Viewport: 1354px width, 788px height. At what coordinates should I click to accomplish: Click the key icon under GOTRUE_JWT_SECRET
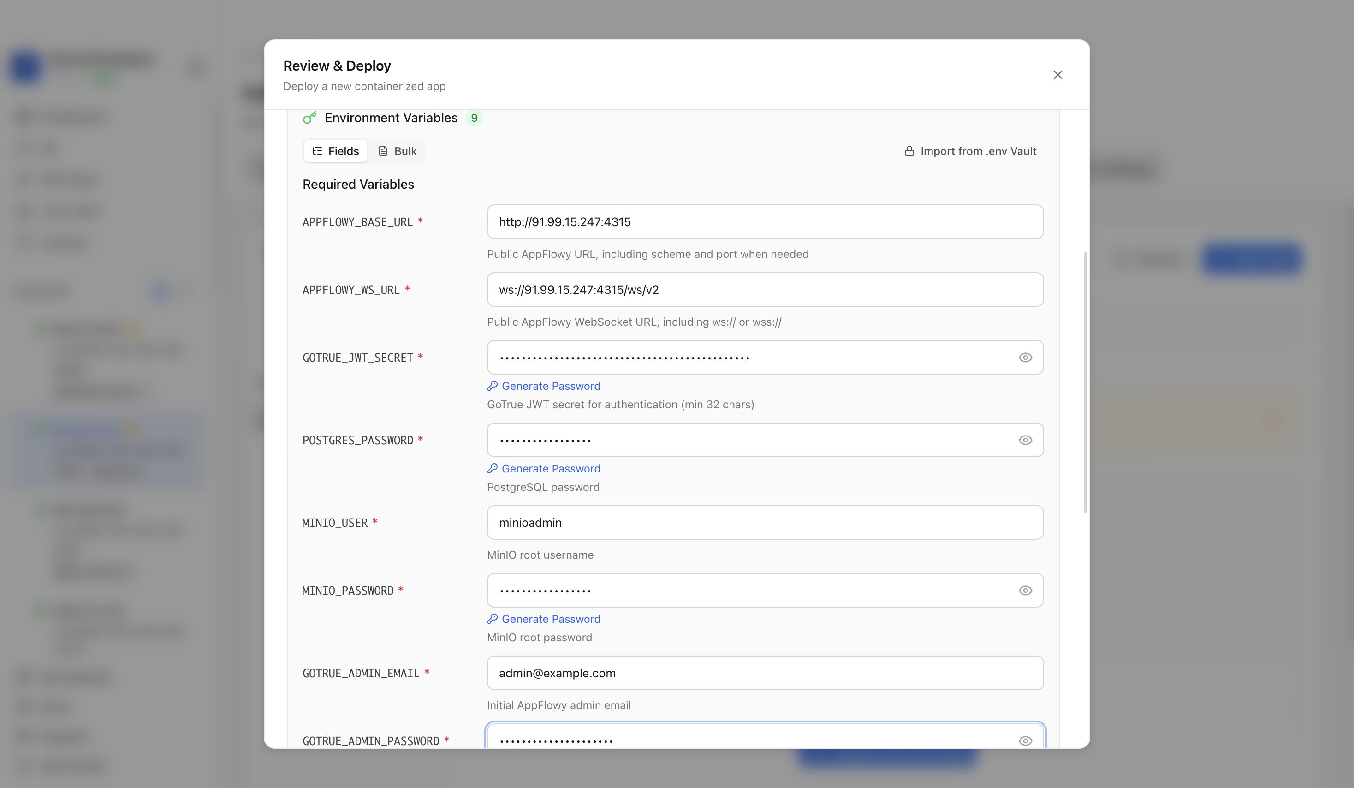coord(492,385)
